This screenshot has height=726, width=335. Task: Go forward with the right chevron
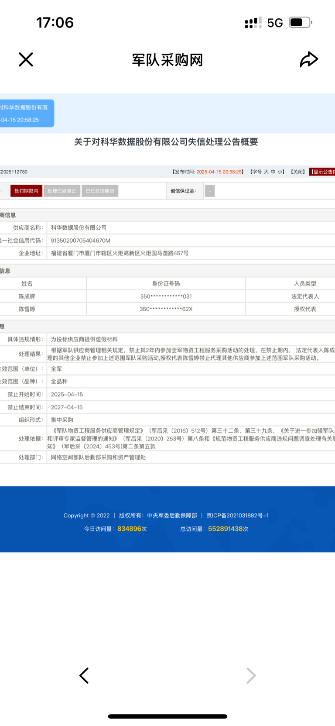click(x=251, y=675)
